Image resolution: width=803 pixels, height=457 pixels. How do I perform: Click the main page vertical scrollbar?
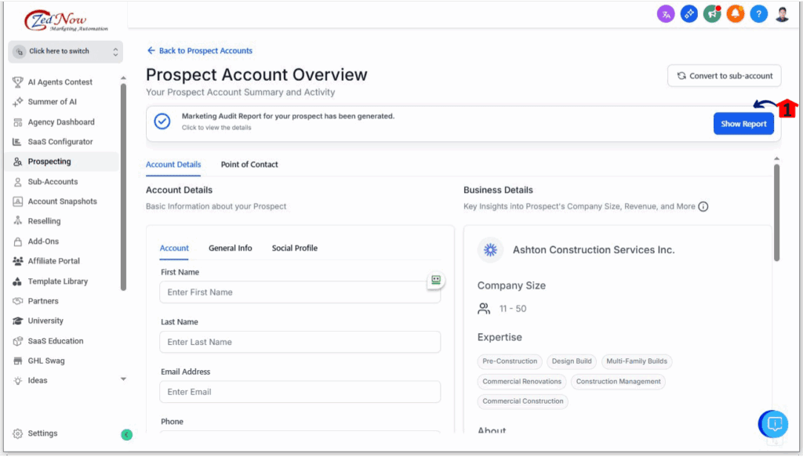(x=776, y=212)
